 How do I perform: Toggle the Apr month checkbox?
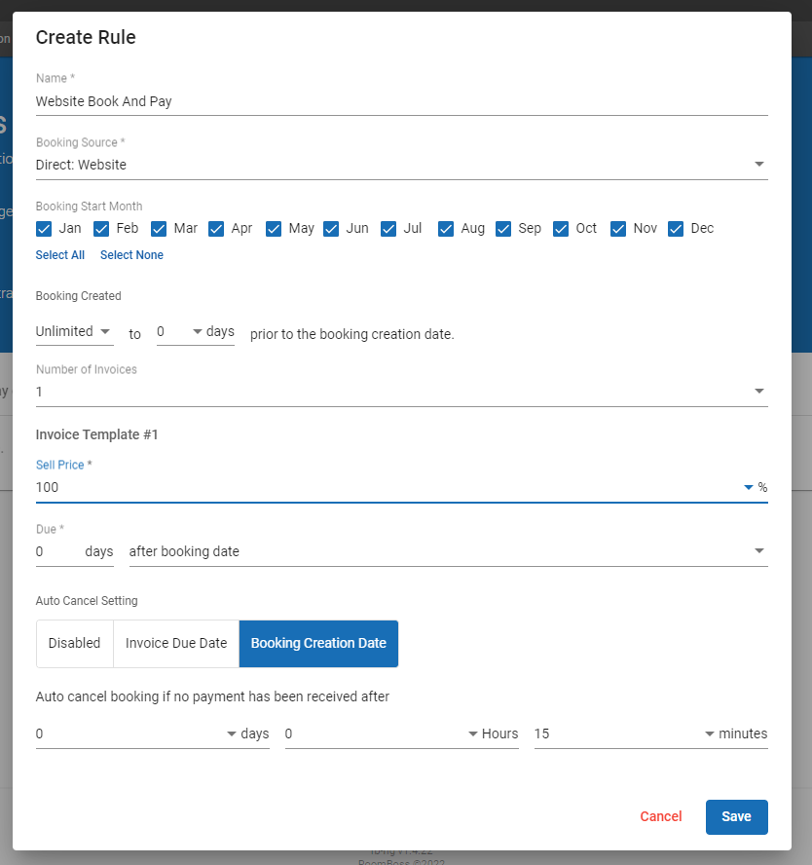(216, 229)
